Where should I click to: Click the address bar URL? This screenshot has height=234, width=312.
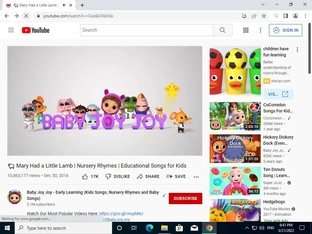coord(78,16)
